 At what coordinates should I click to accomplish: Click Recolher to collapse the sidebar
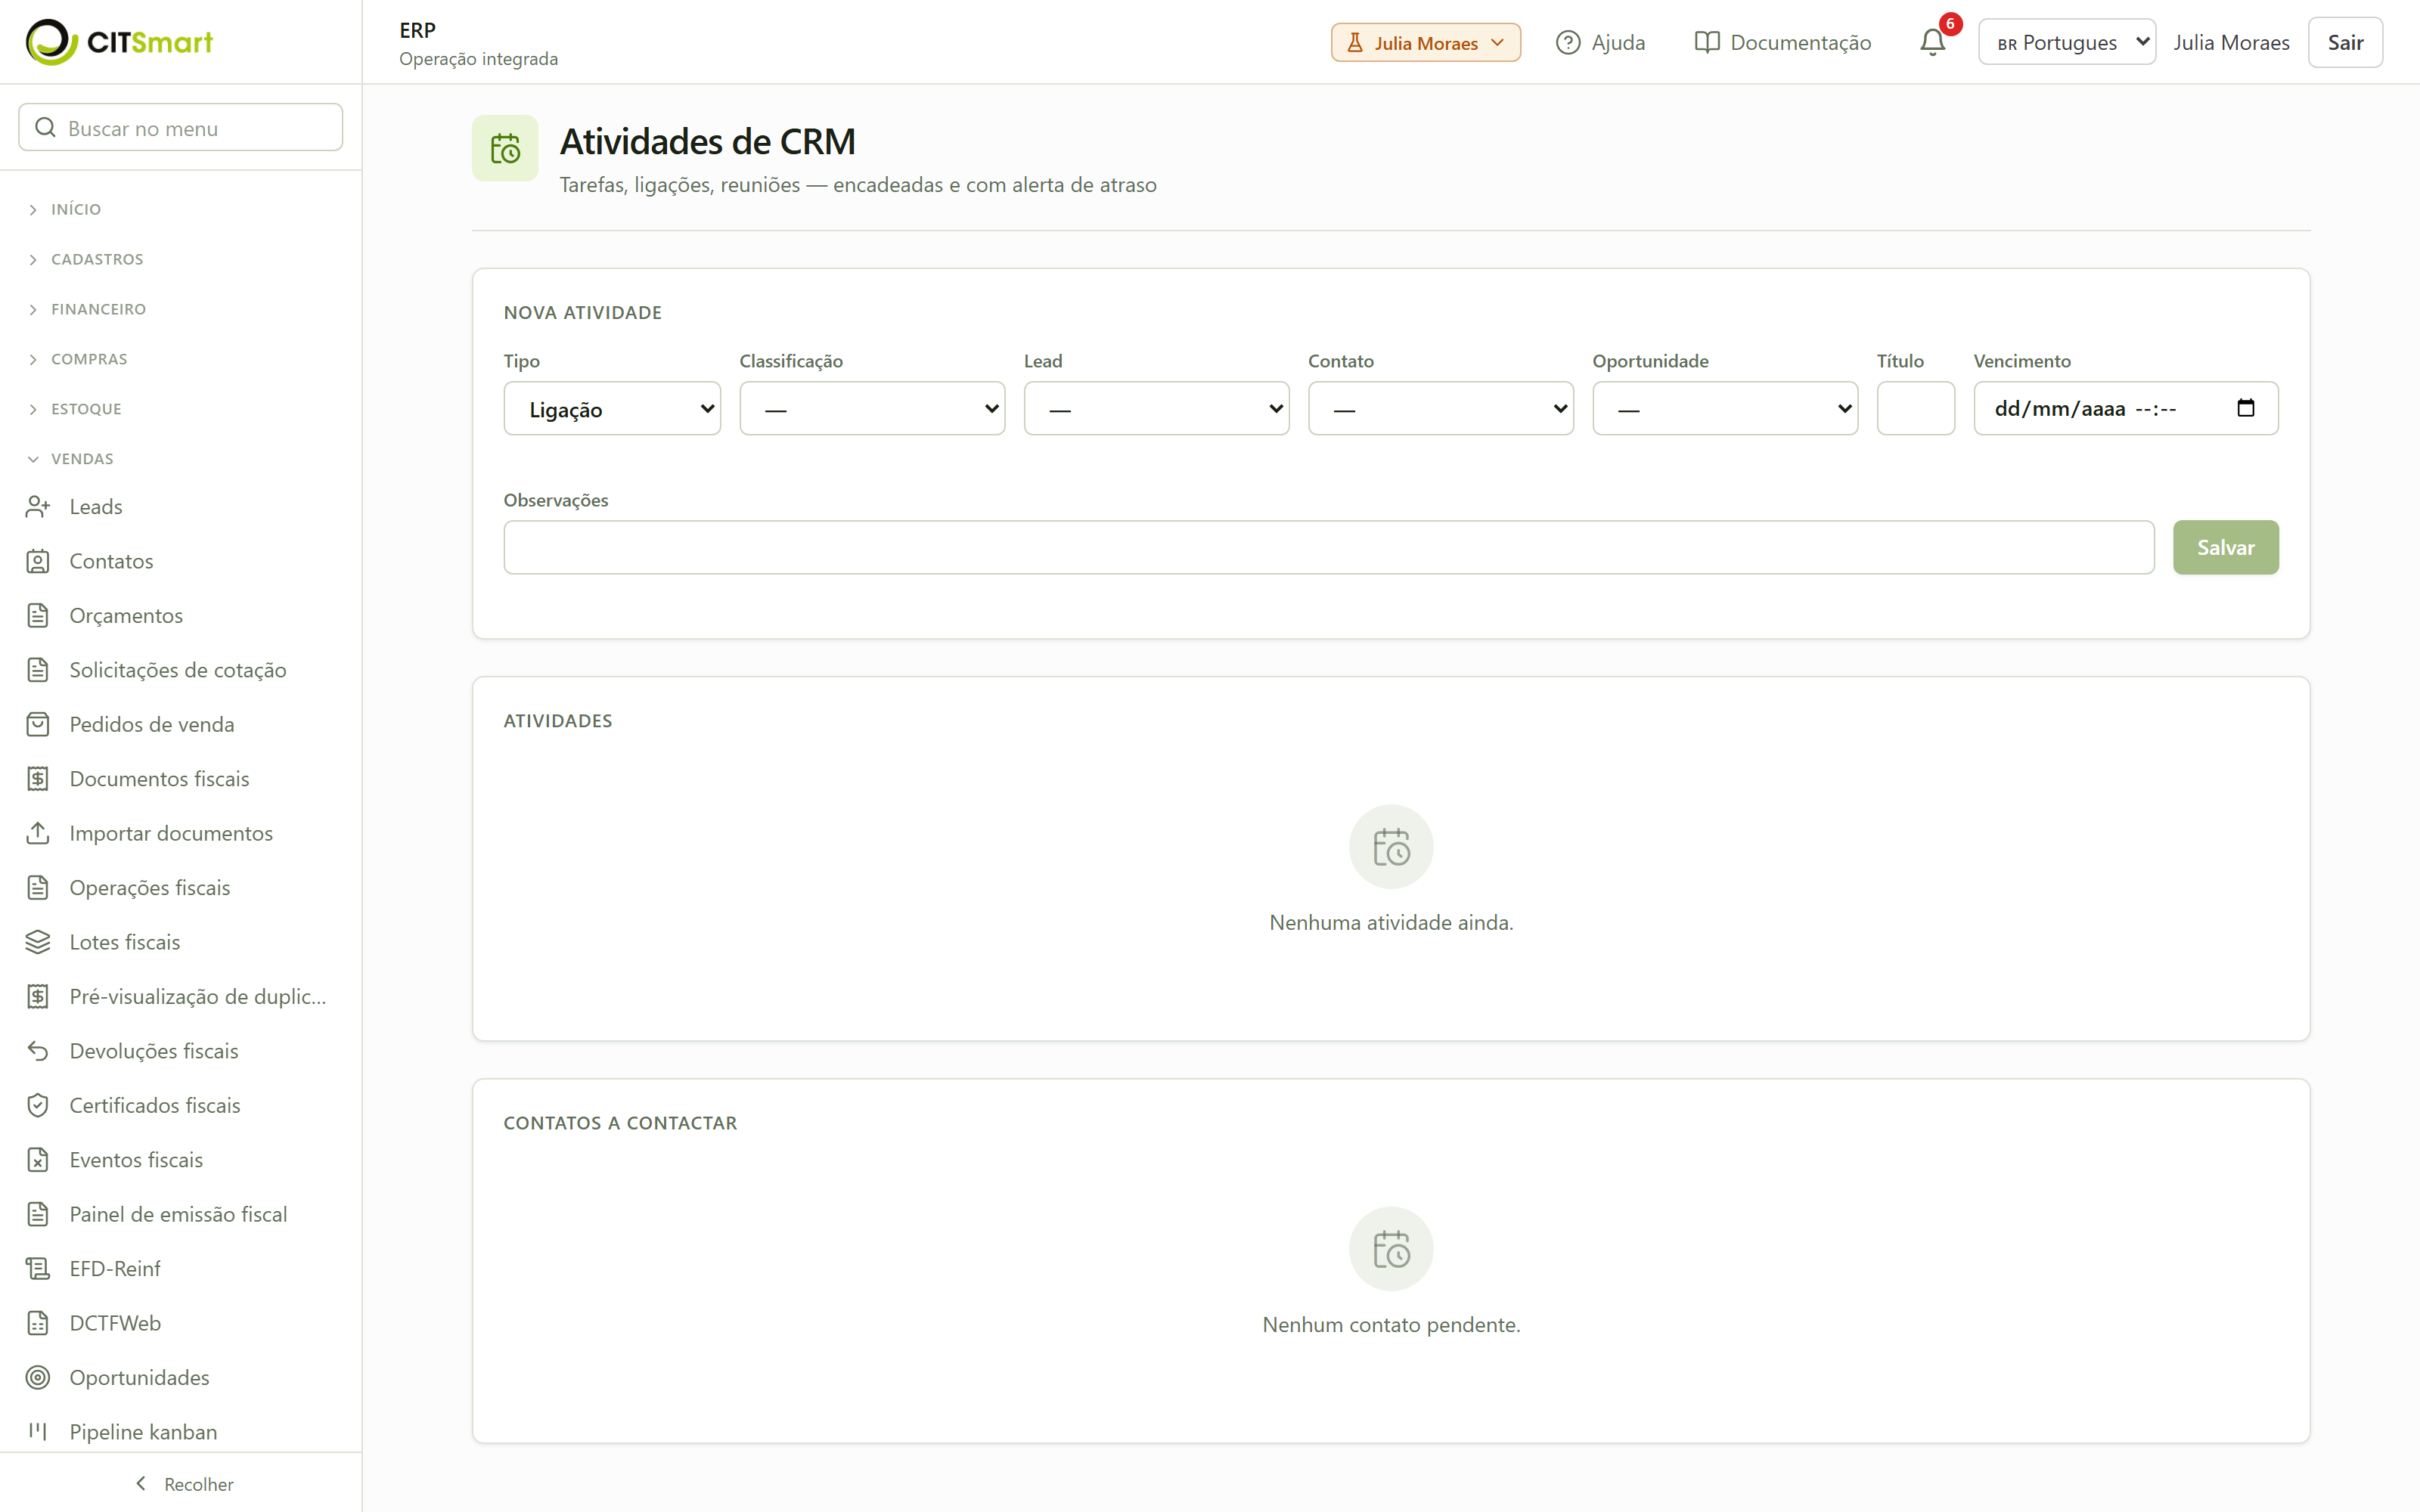pyautogui.click(x=184, y=1484)
